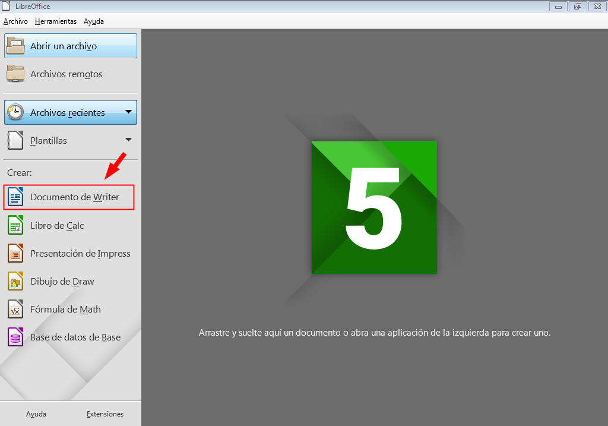Open the Ayuda menu from menu bar
Viewport: 608px width, 426px height.
coord(93,21)
